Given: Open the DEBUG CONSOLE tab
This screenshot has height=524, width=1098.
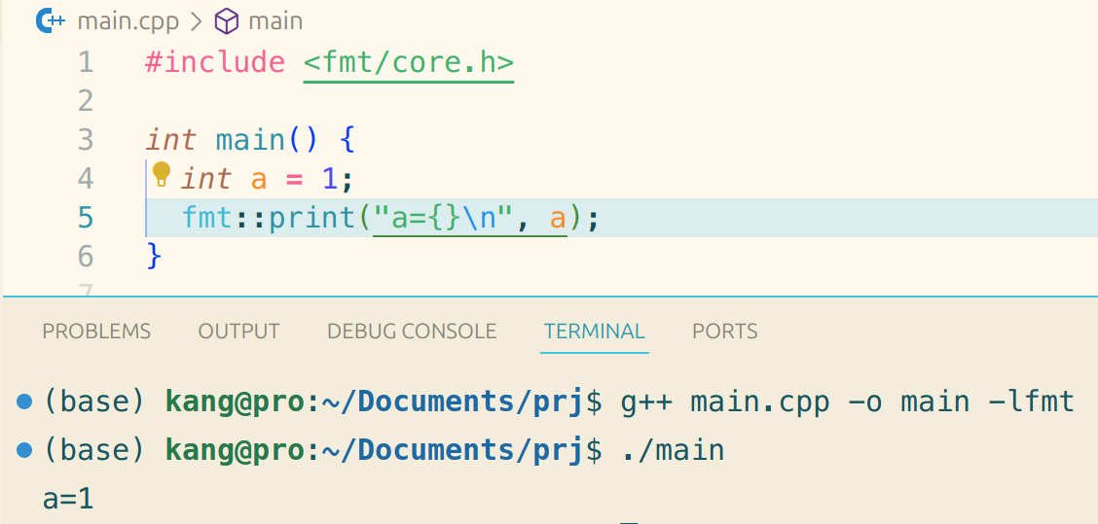Looking at the screenshot, I should coord(412,331).
